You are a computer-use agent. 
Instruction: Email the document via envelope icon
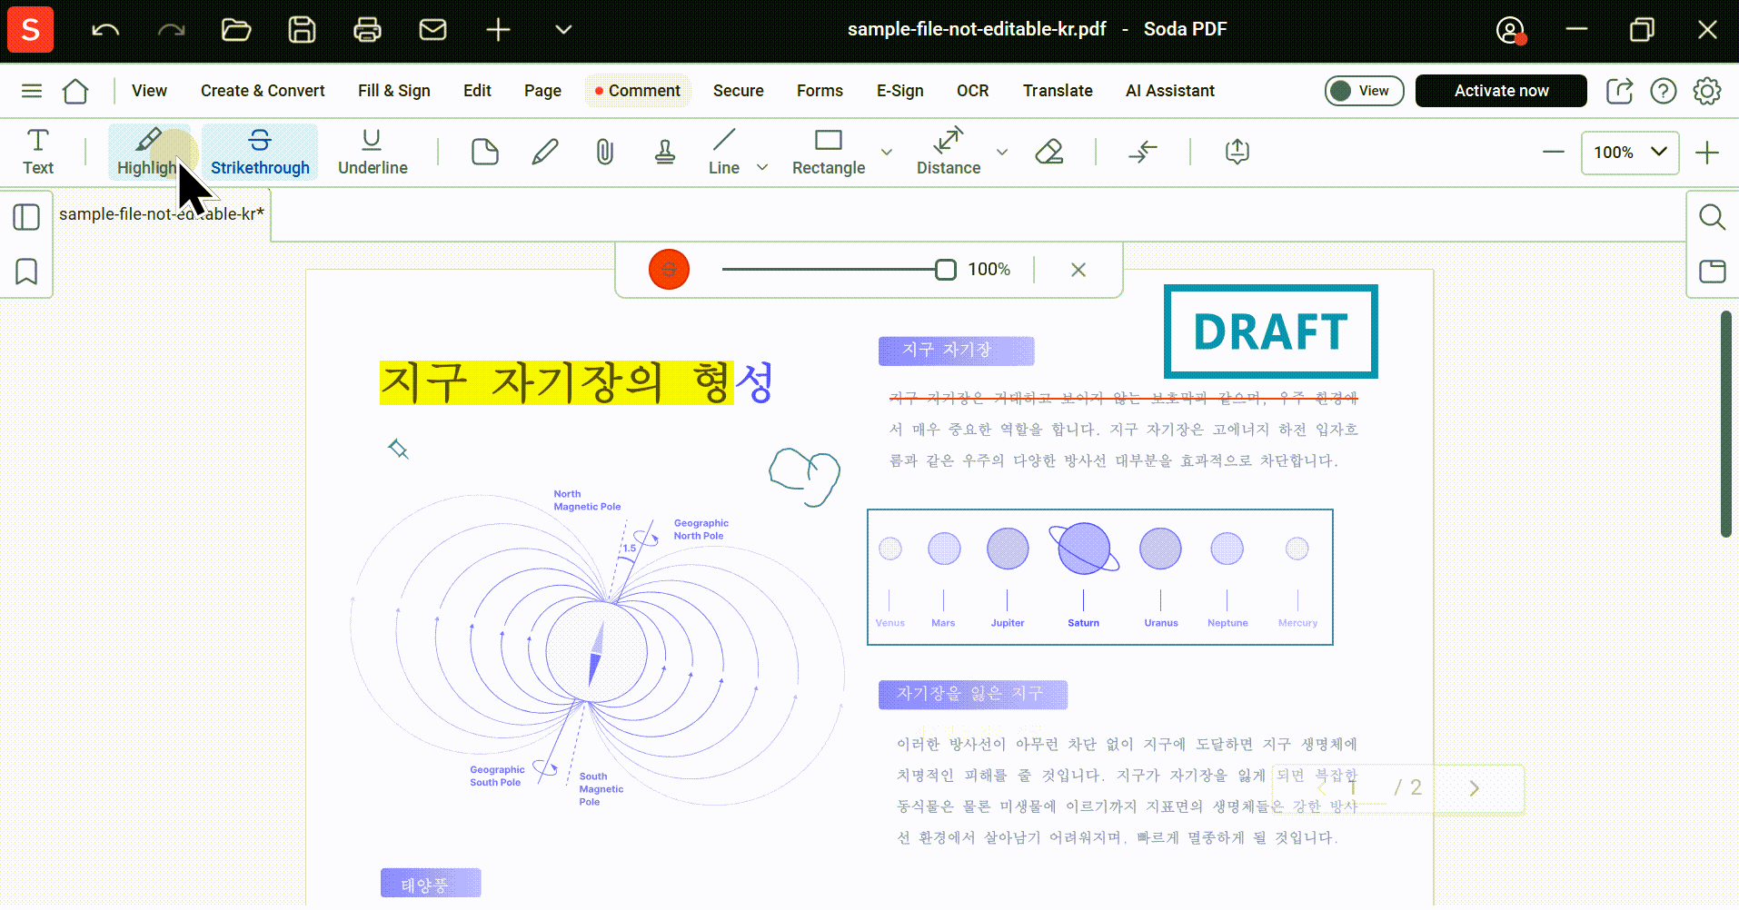[x=432, y=30]
